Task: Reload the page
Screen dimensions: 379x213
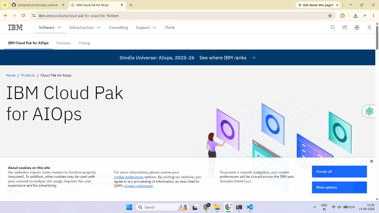Action: (23, 16)
